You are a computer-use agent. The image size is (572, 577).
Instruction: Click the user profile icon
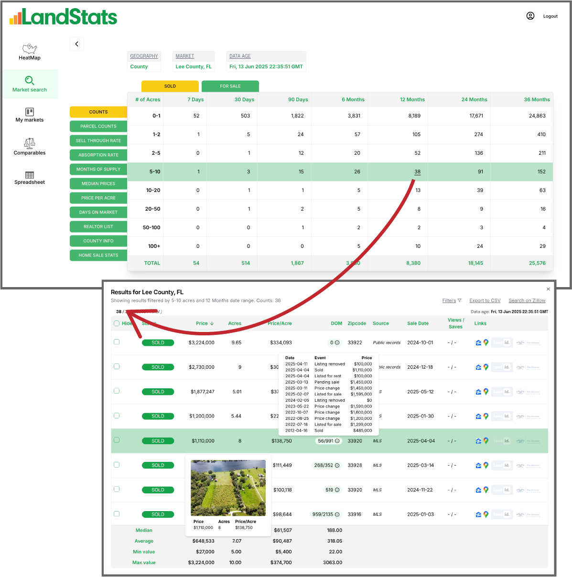(x=530, y=16)
